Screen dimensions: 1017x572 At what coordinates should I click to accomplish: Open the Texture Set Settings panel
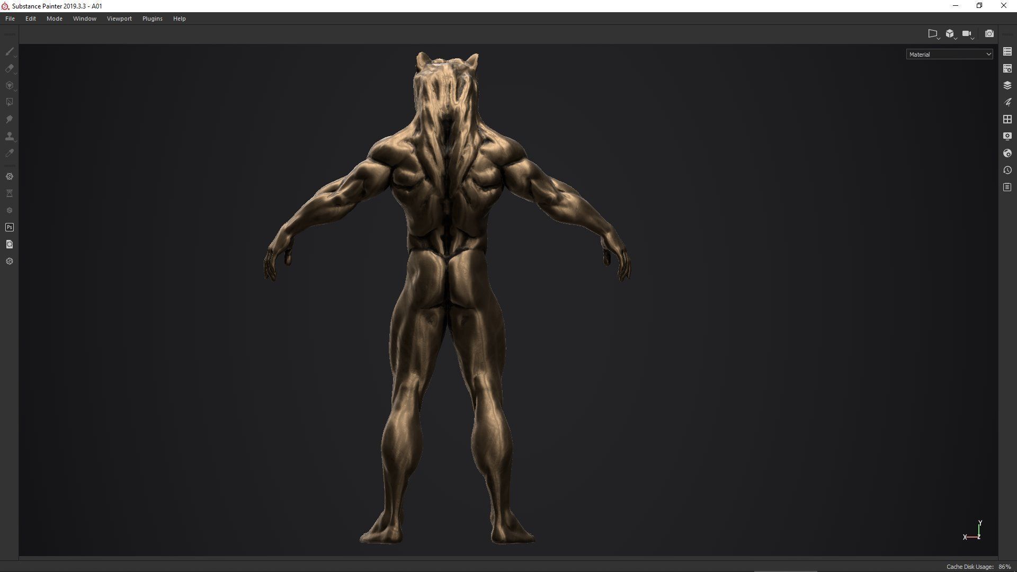[1007, 68]
